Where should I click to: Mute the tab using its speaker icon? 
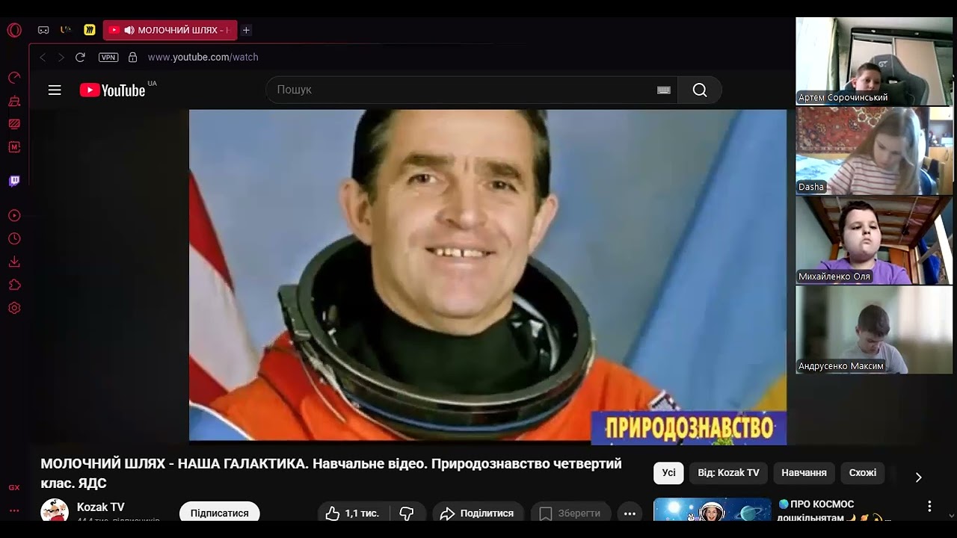click(x=129, y=30)
